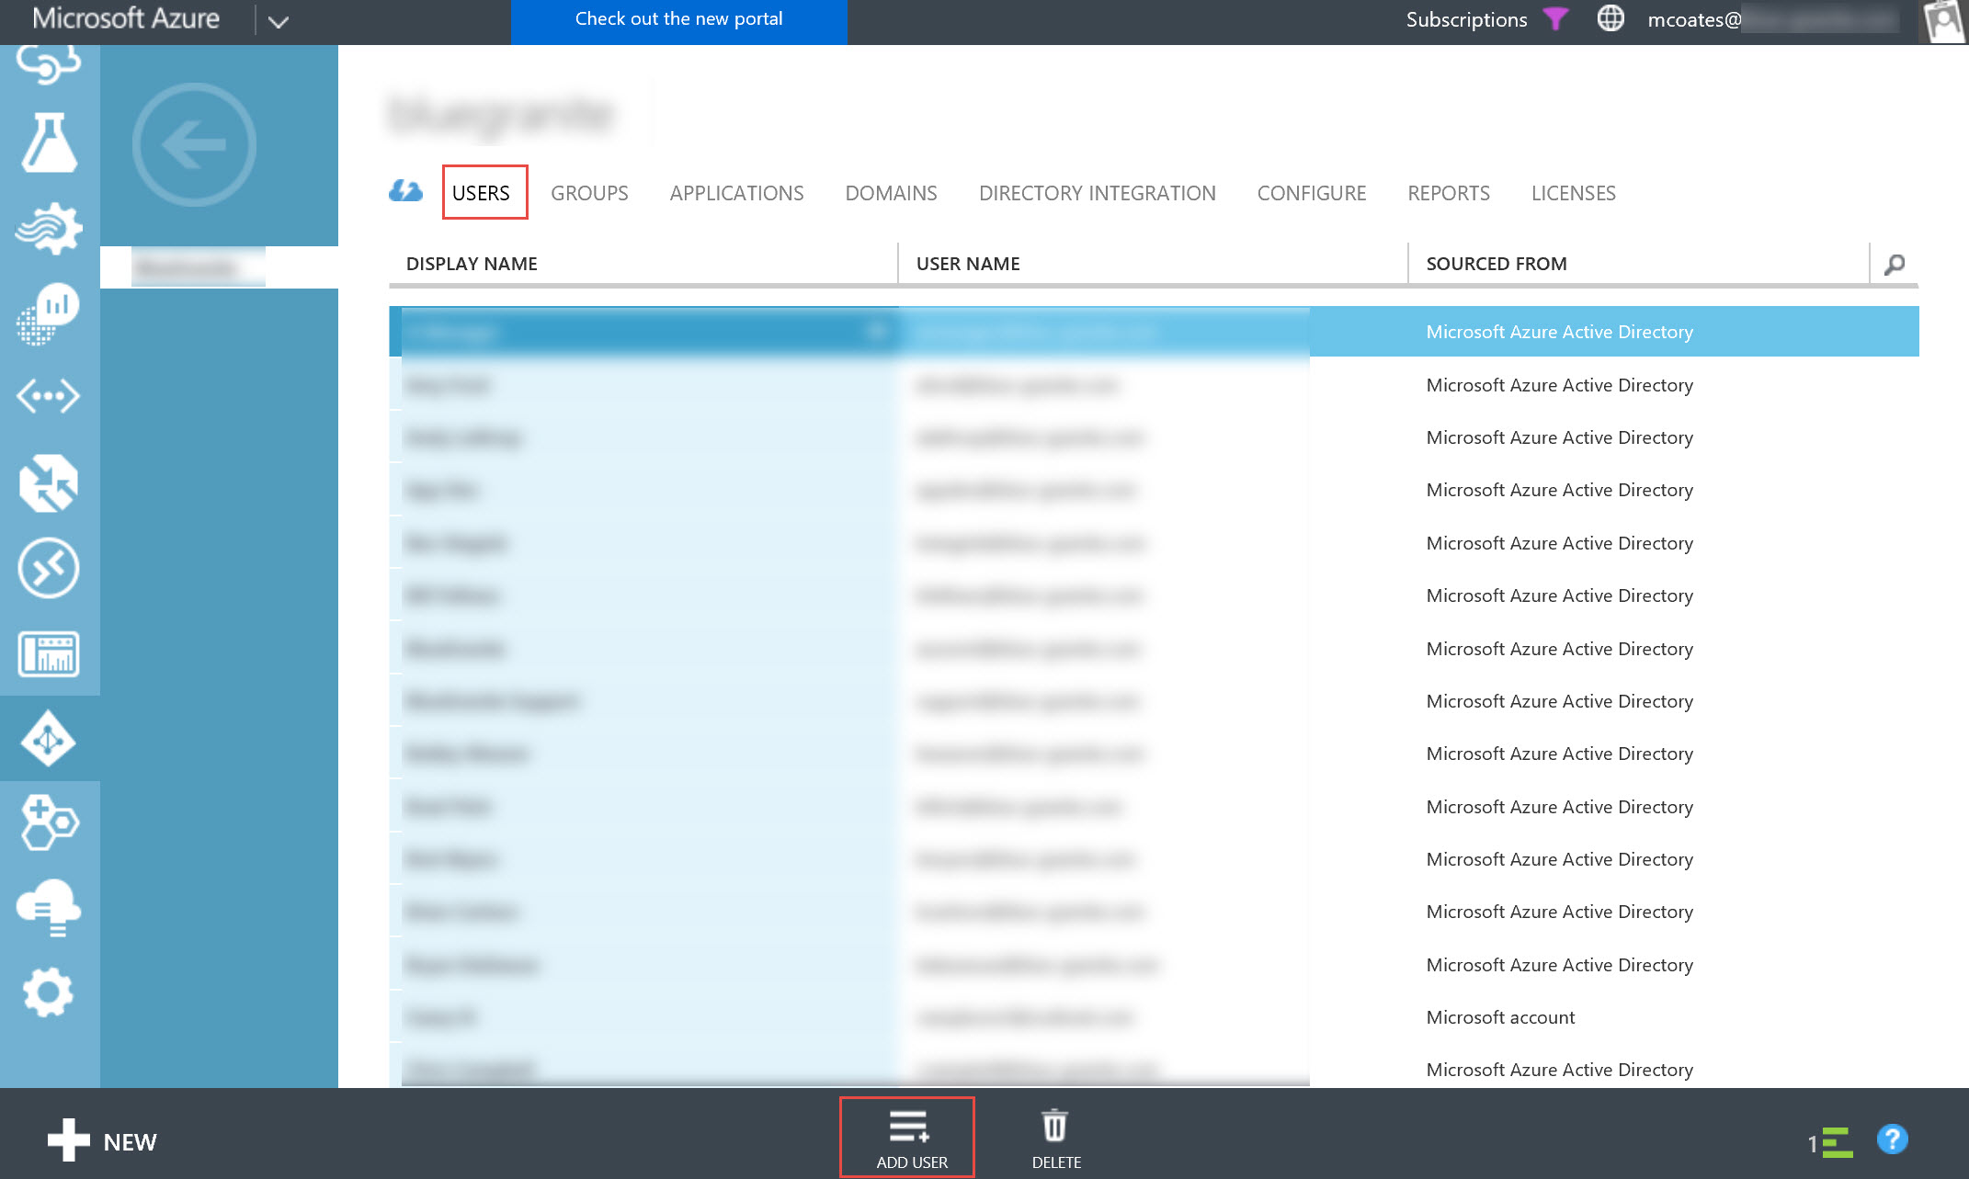
Task: Search users with the magnifier icon
Action: coord(1894,265)
